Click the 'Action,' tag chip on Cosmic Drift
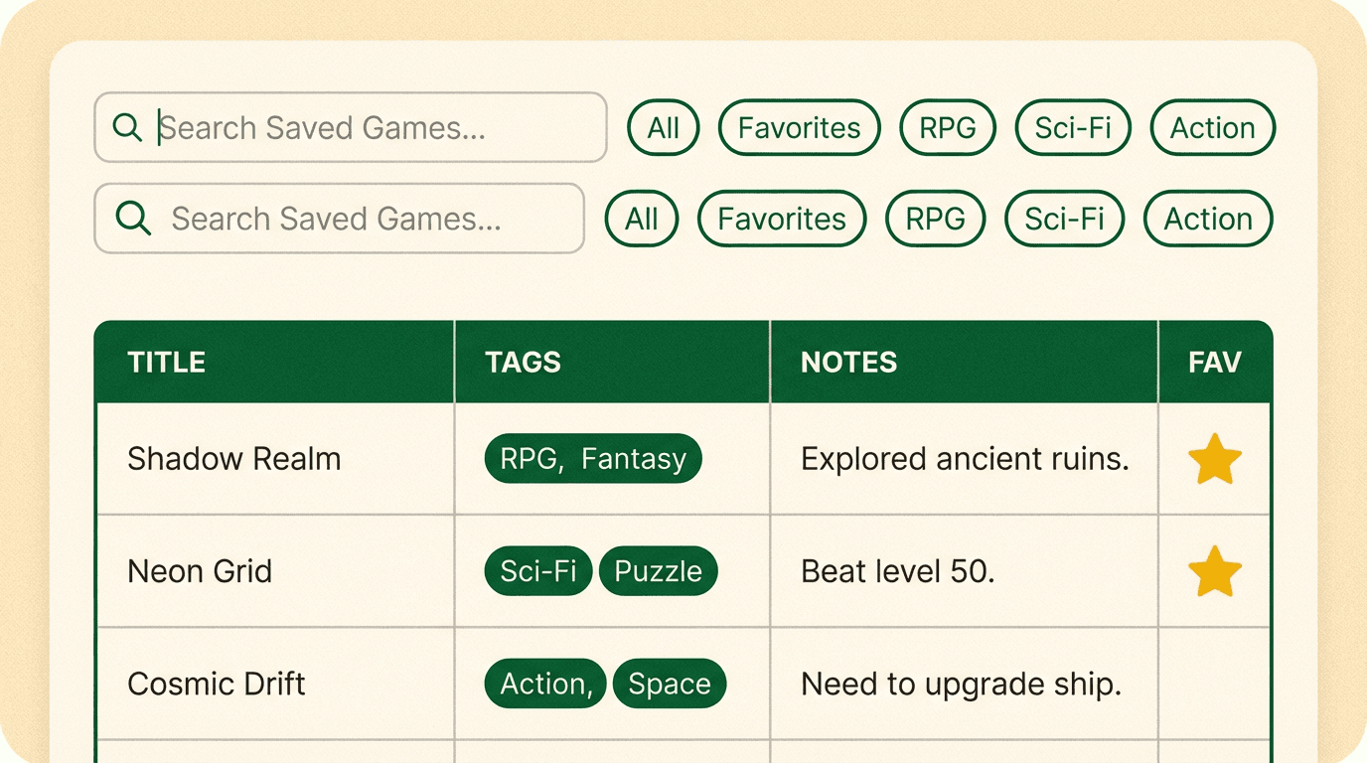 pyautogui.click(x=545, y=684)
